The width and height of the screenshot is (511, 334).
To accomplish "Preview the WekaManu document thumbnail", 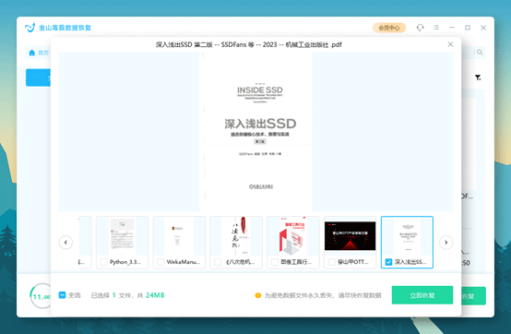I will (x=179, y=236).
